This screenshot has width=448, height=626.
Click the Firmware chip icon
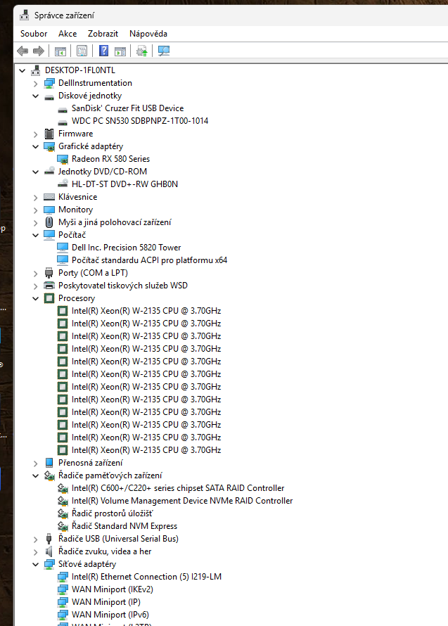pos(49,134)
